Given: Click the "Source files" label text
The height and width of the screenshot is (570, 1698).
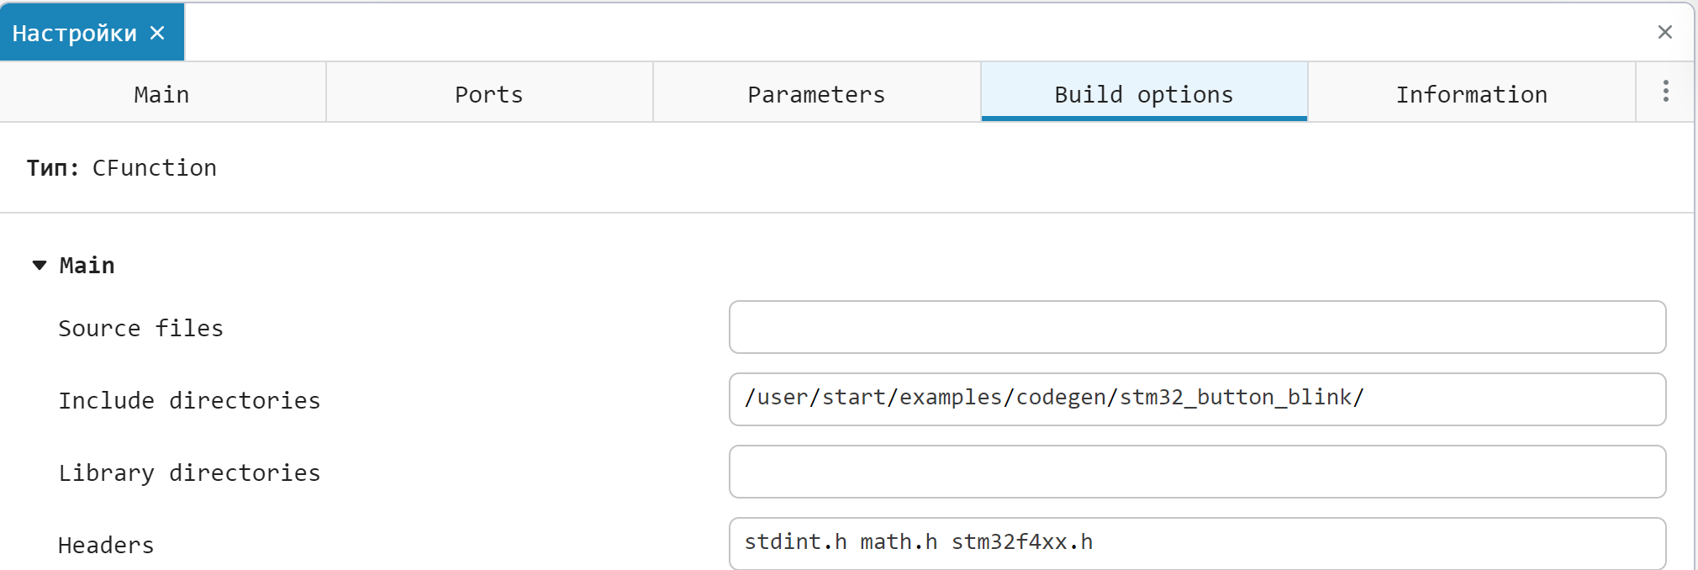Looking at the screenshot, I should (140, 328).
